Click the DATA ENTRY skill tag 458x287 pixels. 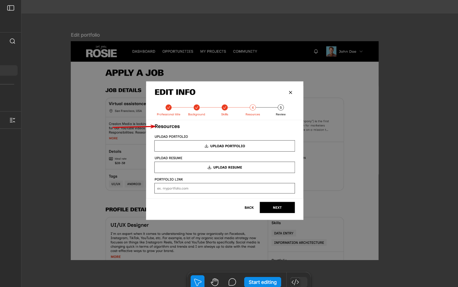pyautogui.click(x=284, y=233)
